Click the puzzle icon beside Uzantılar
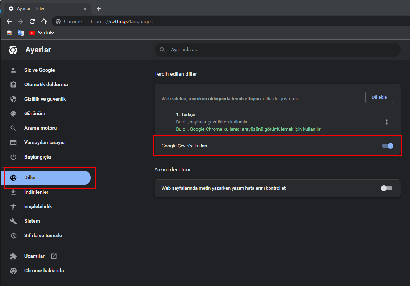This screenshot has height=286, width=410. pos(13,256)
